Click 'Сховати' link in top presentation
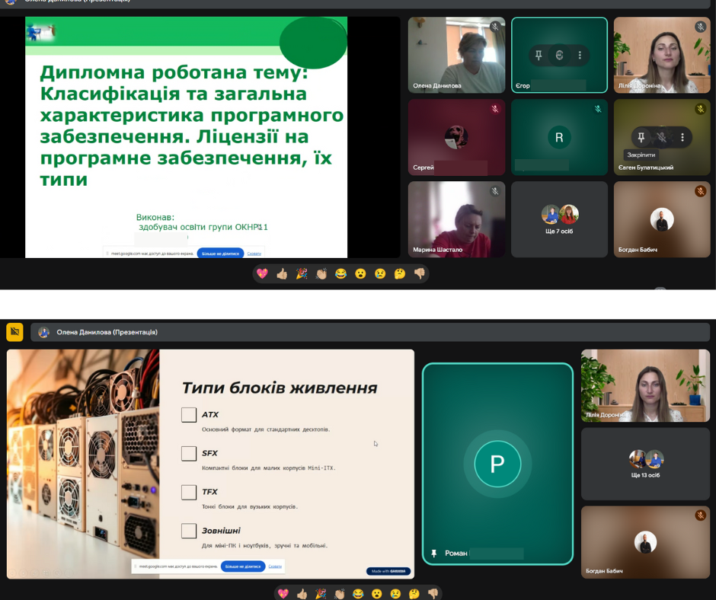Screen dimensions: 716x600 point(254,254)
